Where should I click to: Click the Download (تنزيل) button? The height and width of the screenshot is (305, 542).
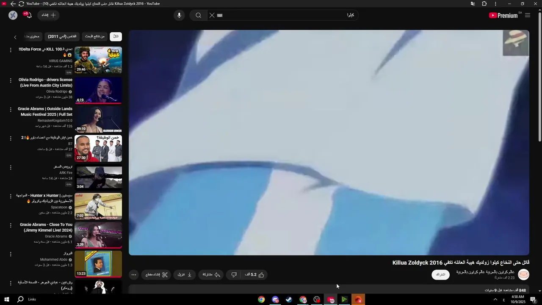click(185, 274)
